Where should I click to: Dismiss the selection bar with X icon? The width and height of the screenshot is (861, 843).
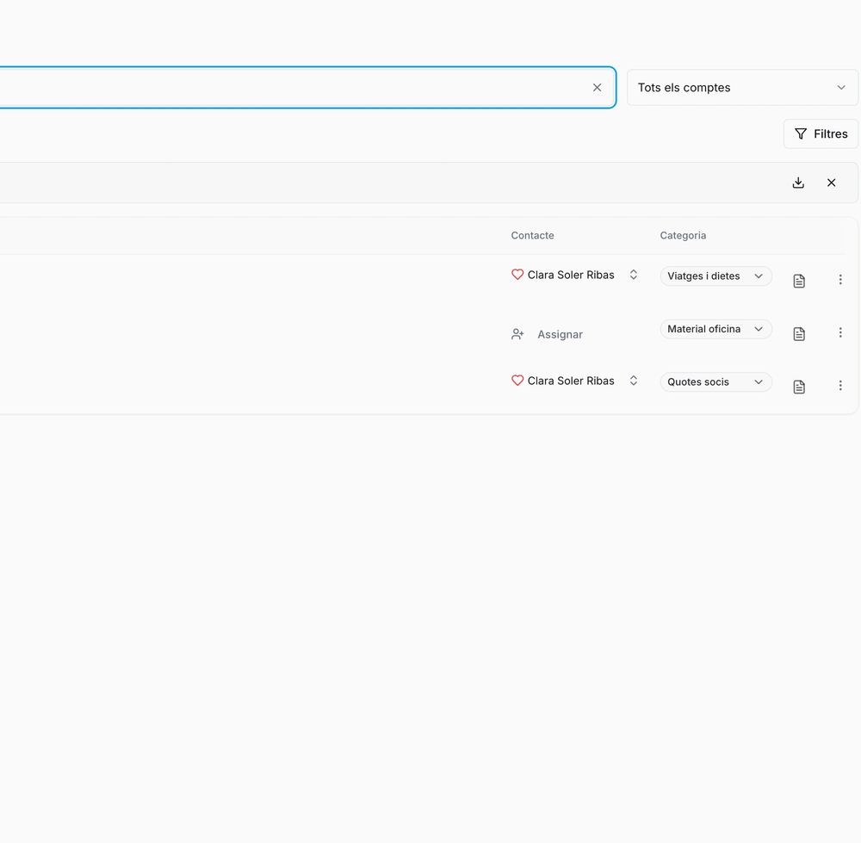click(x=831, y=183)
